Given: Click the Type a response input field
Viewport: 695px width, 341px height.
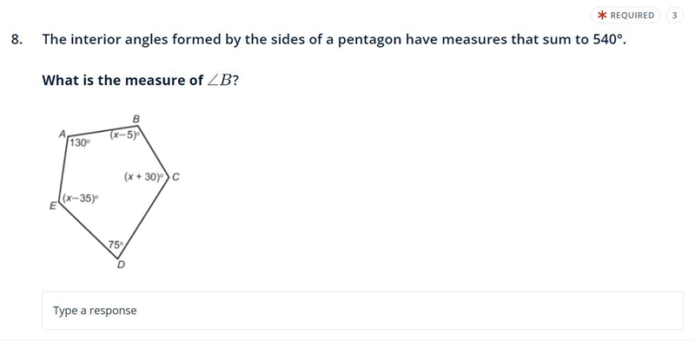Looking at the screenshot, I should click(x=362, y=311).
